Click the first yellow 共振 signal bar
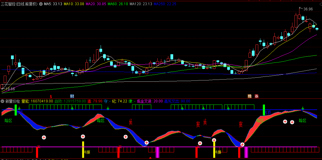Viewport: 322px width, 160px height. point(83,149)
